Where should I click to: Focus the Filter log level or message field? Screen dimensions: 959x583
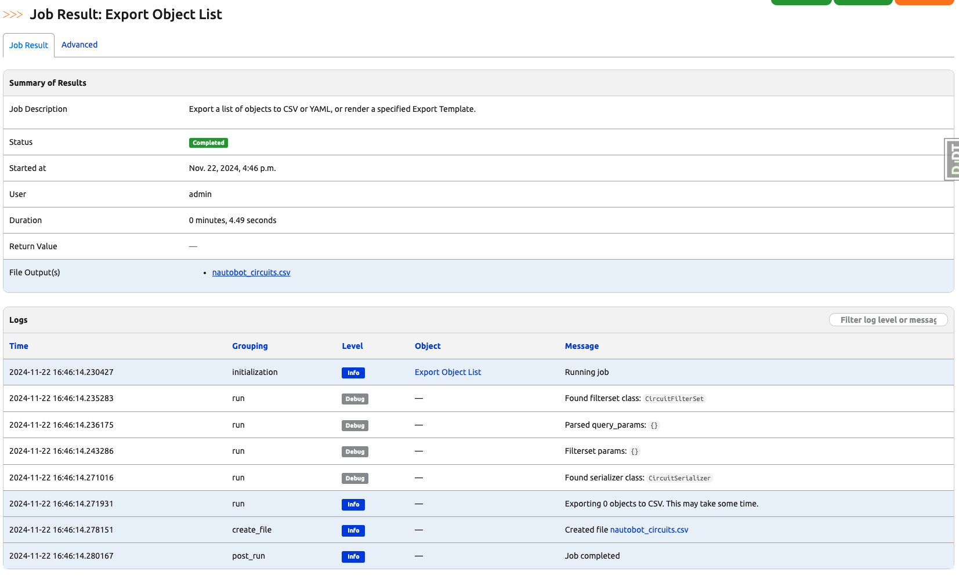(x=888, y=320)
